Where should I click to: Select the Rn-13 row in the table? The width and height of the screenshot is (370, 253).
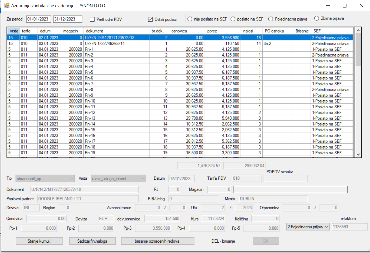coord(115,118)
